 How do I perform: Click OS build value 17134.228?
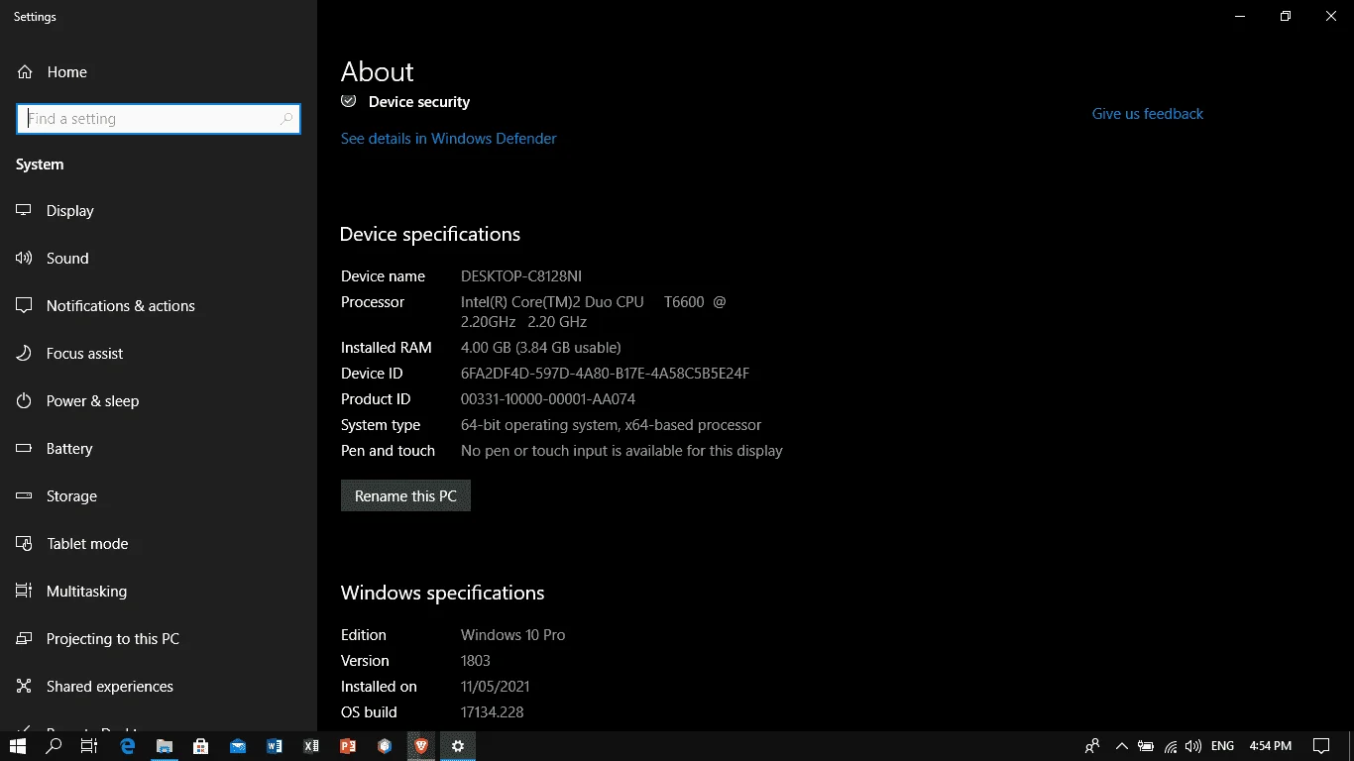click(492, 712)
